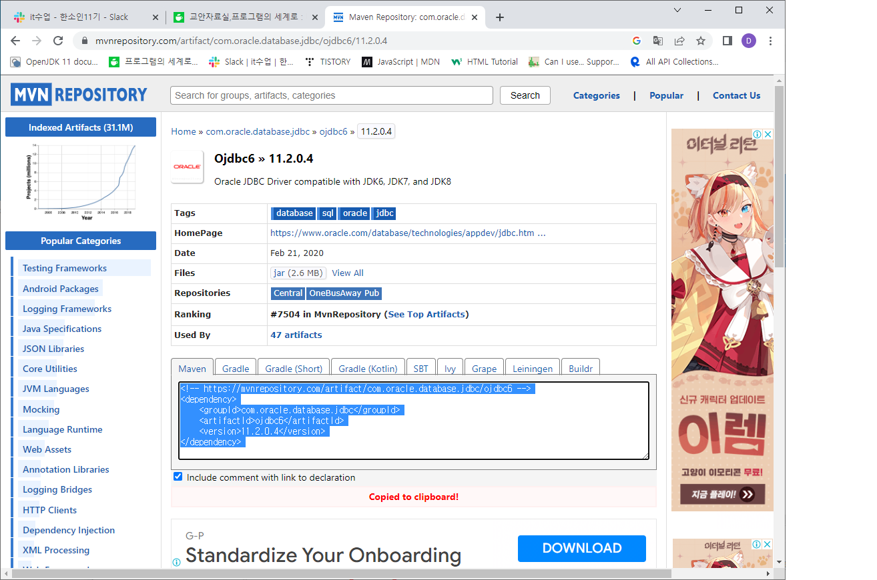Switch to the 교안자료실 browser tab
The image size is (877, 580).
[244, 17]
